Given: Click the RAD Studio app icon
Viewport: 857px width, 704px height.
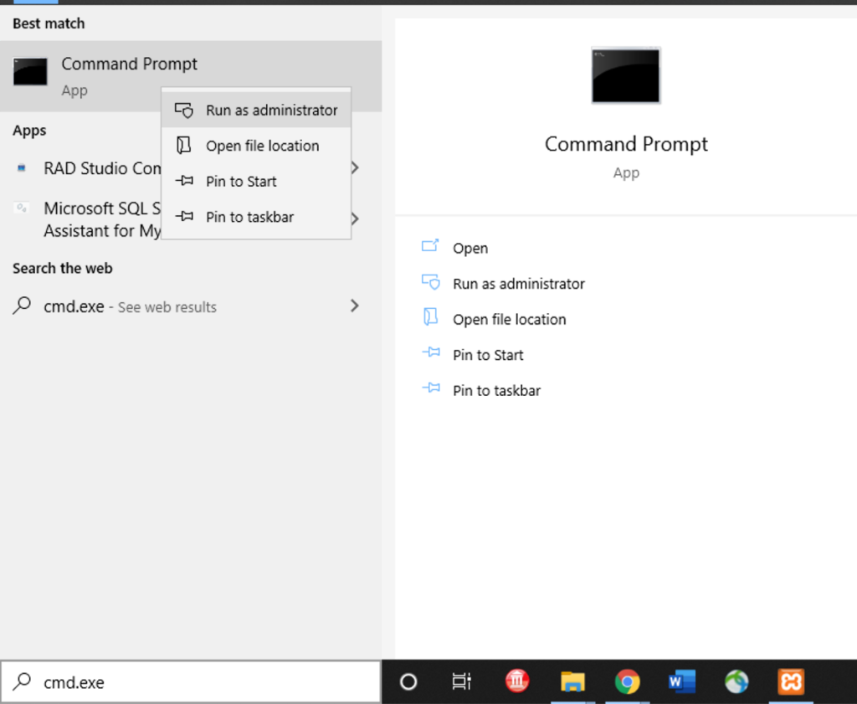Looking at the screenshot, I should pyautogui.click(x=21, y=167).
